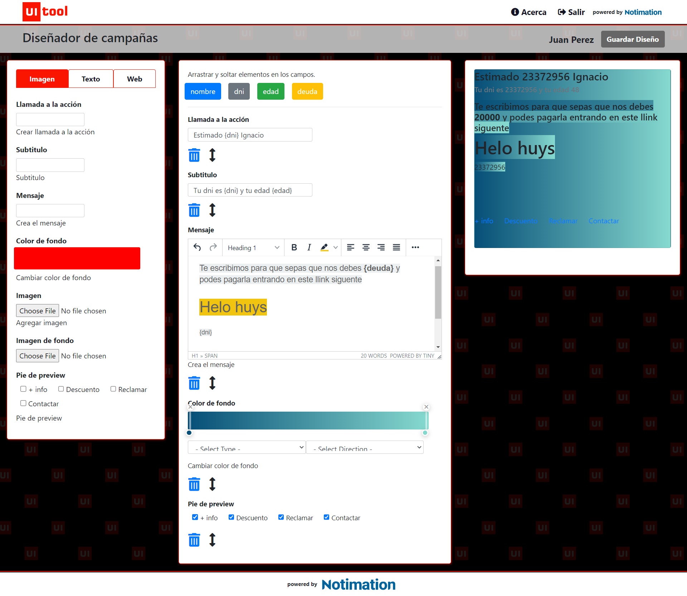Uncheck the Contactar checkbox in the middle panel

click(x=326, y=517)
